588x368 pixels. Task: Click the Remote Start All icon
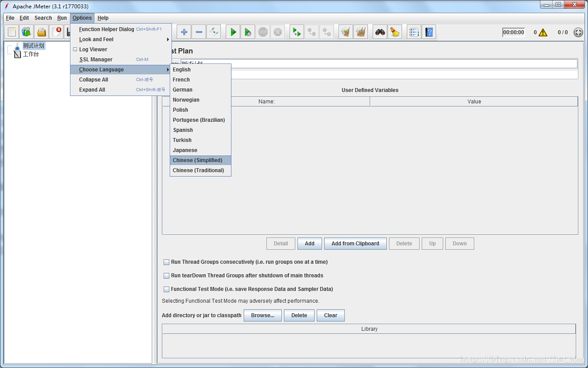coord(297,32)
